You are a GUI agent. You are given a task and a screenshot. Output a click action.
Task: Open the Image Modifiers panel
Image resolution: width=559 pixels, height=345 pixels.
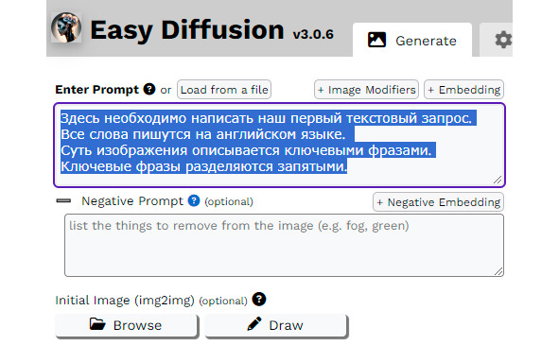point(366,90)
